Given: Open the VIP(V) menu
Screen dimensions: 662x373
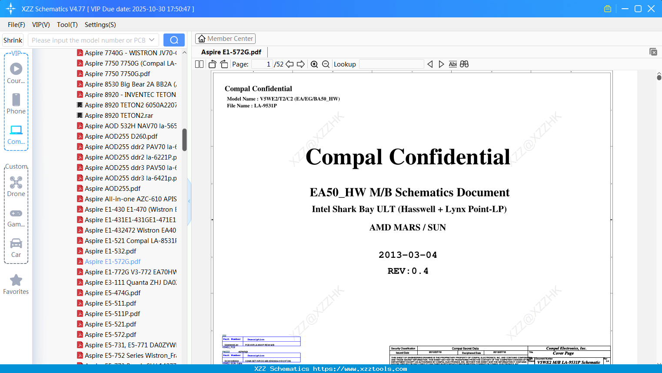Looking at the screenshot, I should coord(41,25).
